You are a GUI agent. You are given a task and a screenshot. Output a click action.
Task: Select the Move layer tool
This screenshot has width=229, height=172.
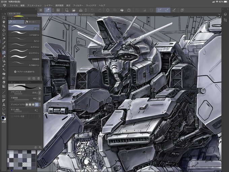[4, 30]
